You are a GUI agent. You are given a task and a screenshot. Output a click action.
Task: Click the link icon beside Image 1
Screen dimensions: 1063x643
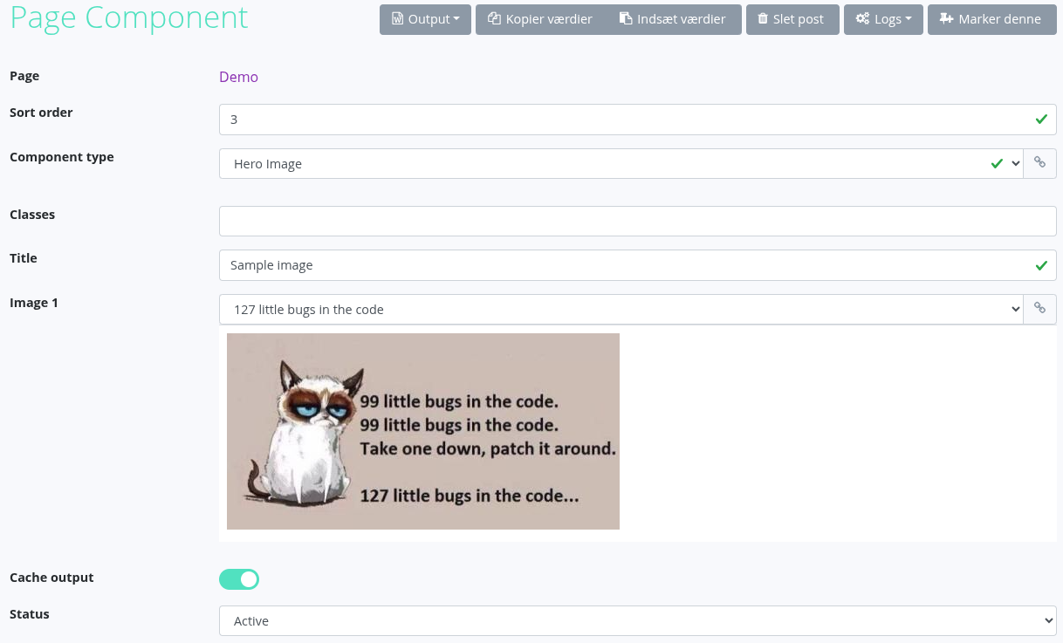tap(1039, 309)
